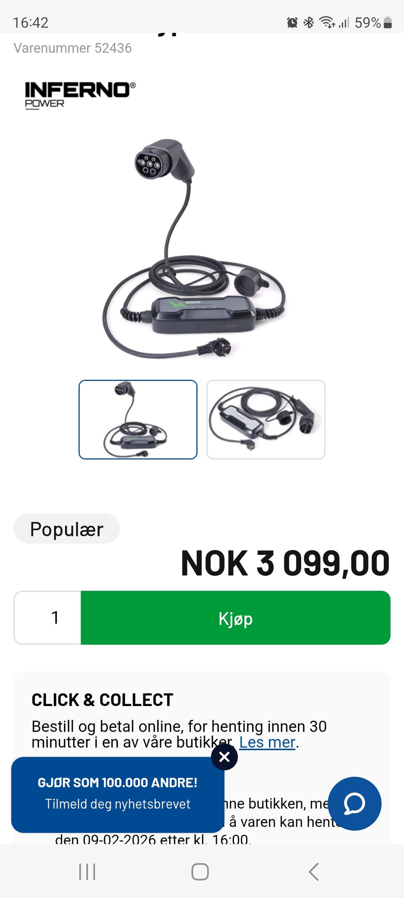Tap the alarm icon in status bar
Viewport: 404px width, 898px height.
292,22
